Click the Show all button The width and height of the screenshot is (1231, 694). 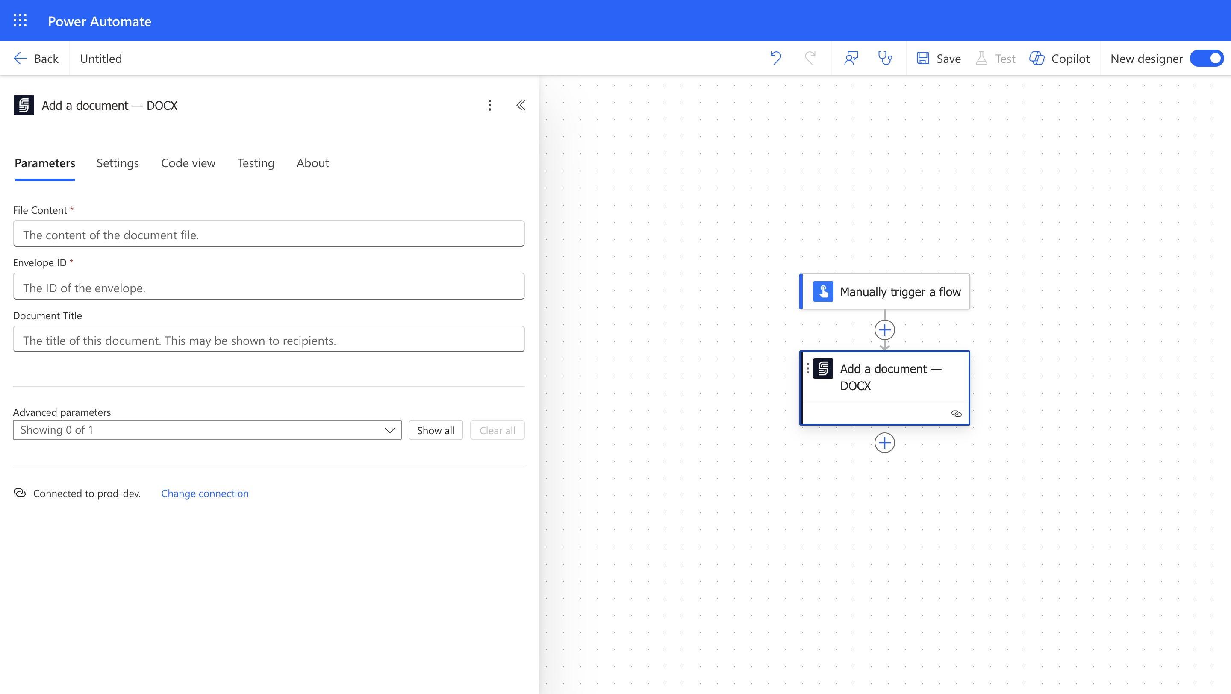pos(436,430)
